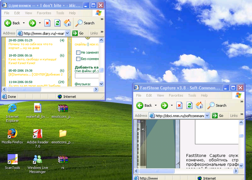Click Forward arrow in diary window
This screenshot has height=180, width=252.
pyautogui.click(x=32, y=23)
